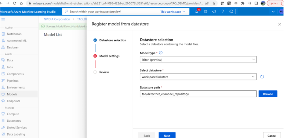This screenshot has width=284, height=138.
Task: Open the Model type dropdown
Action: [198, 60]
